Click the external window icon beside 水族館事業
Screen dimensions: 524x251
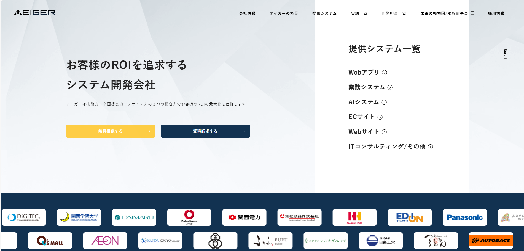point(472,13)
